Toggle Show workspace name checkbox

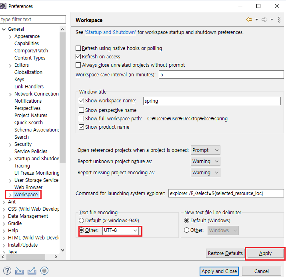pyautogui.click(x=81, y=101)
